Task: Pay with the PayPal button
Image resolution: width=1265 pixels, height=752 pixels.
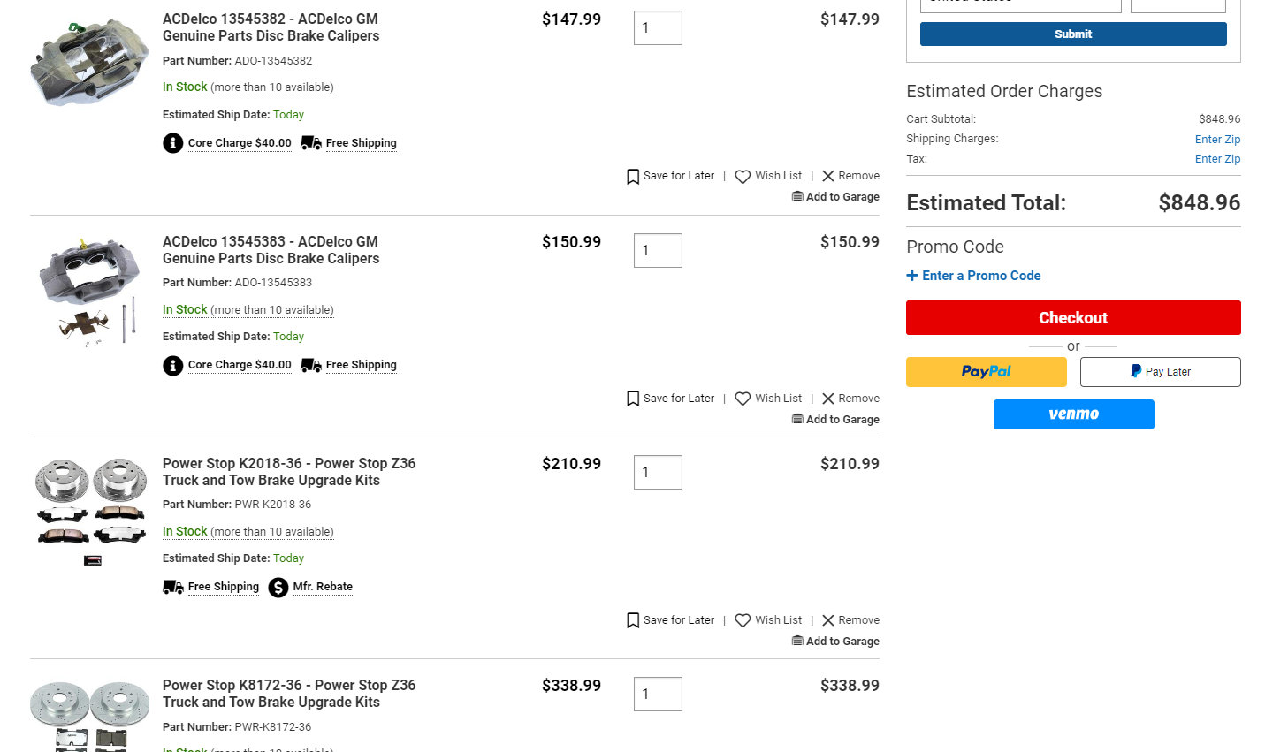Action: [x=987, y=372]
